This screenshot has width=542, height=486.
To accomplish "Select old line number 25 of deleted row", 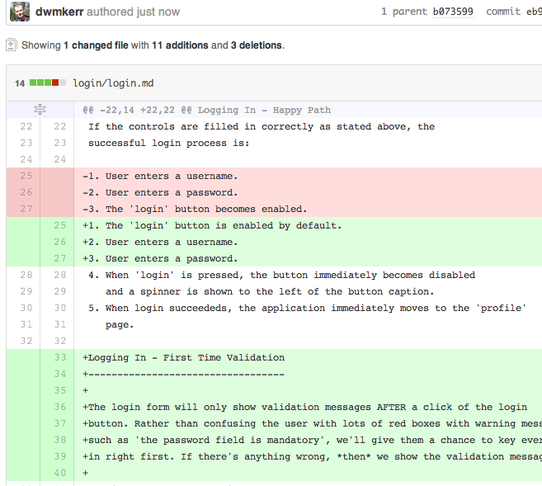I will 26,176.
